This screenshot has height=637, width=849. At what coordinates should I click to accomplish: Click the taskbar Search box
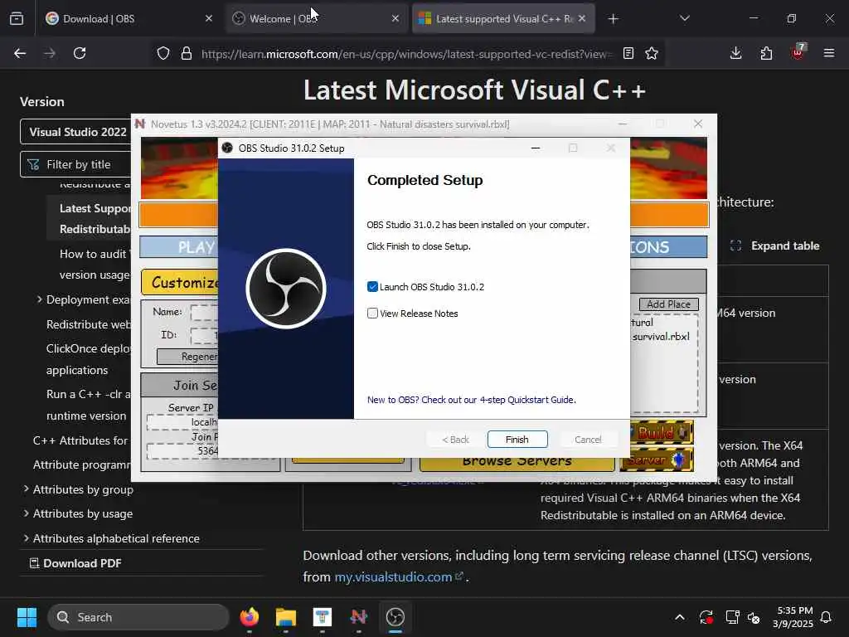pyautogui.click(x=138, y=617)
